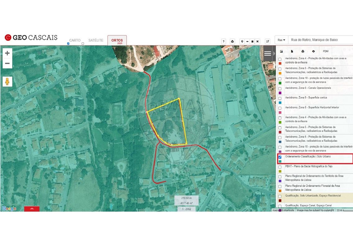Check Plano Regional de Ordenamento do Território
Image resolution: width=353 pixels, height=248 pixels.
(x=280, y=177)
